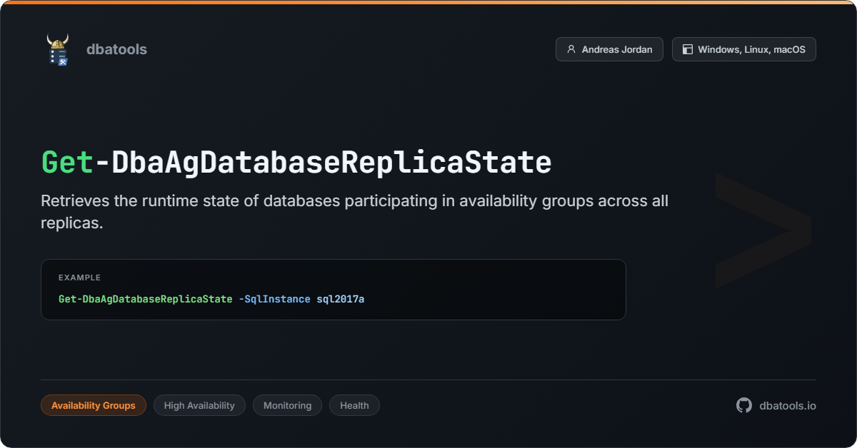Image resolution: width=857 pixels, height=448 pixels.
Task: Click the Get-DbaAgDatabaseReplicaState heading
Action: (x=296, y=163)
